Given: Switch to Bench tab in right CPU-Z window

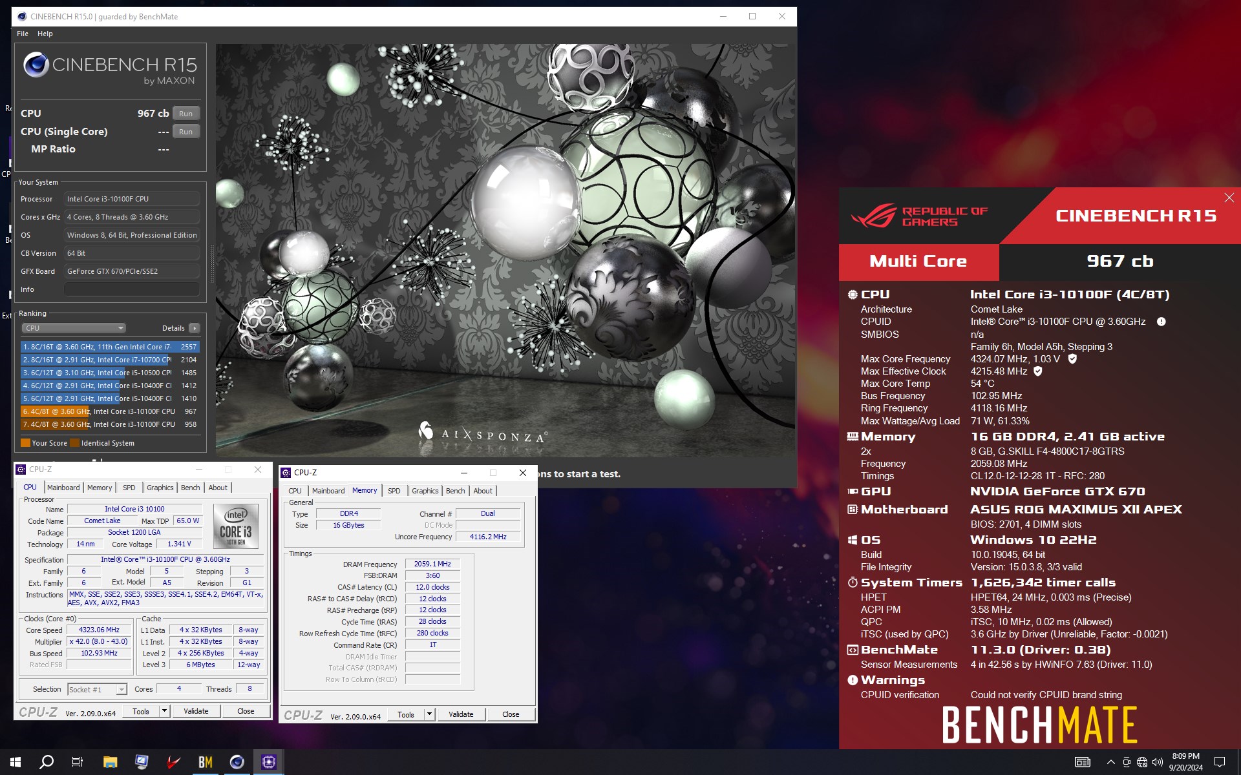Looking at the screenshot, I should click(x=455, y=491).
